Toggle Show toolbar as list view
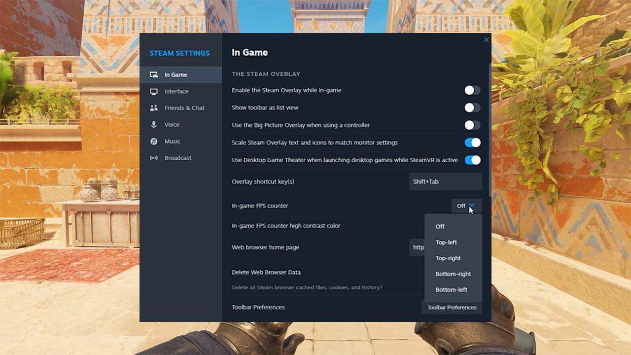The image size is (631, 355). click(x=472, y=107)
